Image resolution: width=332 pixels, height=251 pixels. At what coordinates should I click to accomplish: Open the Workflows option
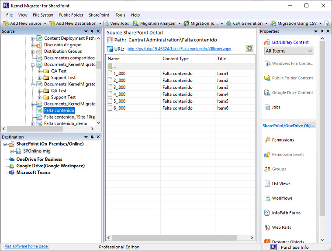278,198
